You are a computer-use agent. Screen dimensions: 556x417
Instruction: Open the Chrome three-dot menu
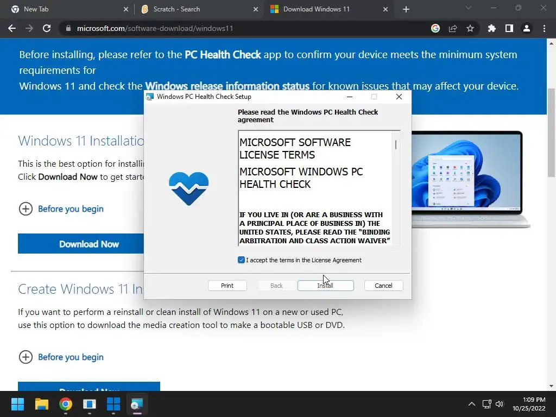(x=544, y=28)
